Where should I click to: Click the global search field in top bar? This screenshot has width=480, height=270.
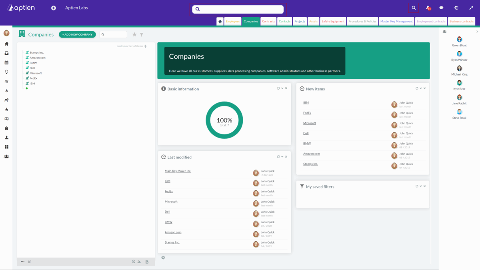[x=238, y=9]
